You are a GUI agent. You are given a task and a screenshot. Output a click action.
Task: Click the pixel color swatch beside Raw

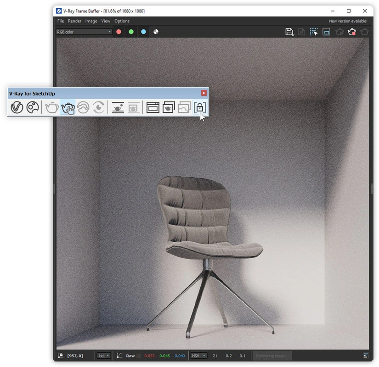click(x=140, y=356)
